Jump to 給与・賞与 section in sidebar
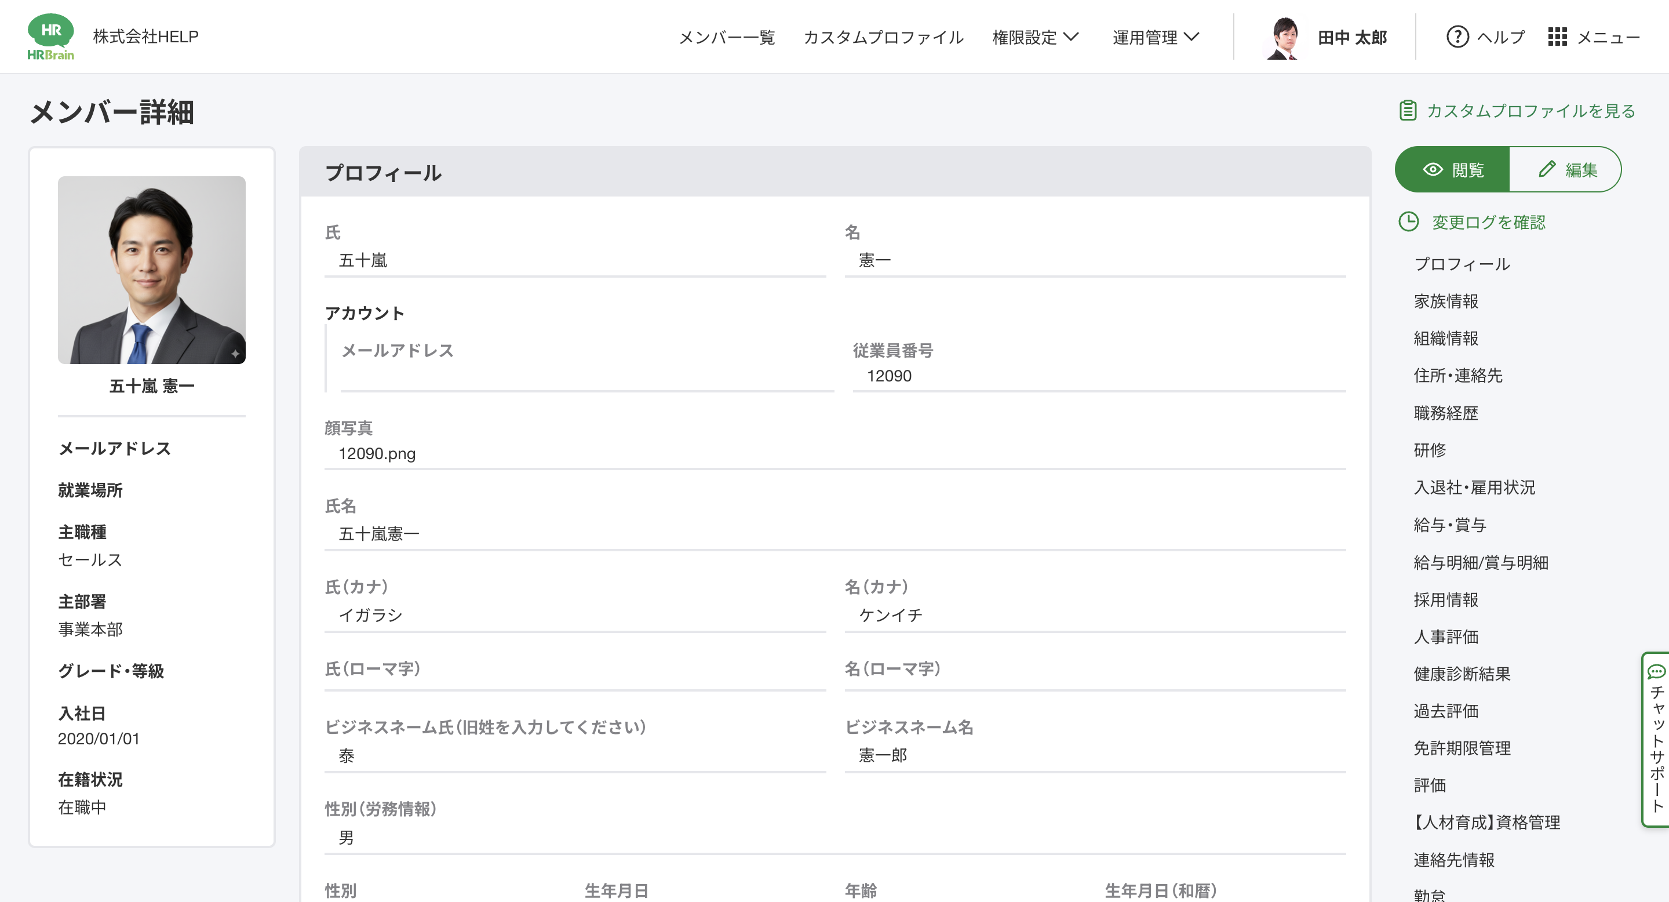Image resolution: width=1669 pixels, height=902 pixels. [x=1449, y=525]
